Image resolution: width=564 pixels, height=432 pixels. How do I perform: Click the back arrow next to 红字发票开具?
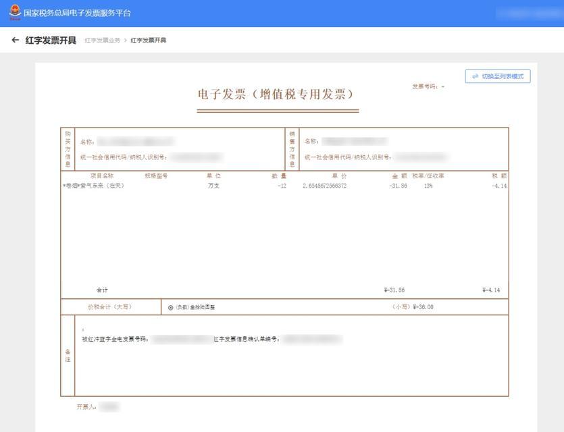(15, 40)
